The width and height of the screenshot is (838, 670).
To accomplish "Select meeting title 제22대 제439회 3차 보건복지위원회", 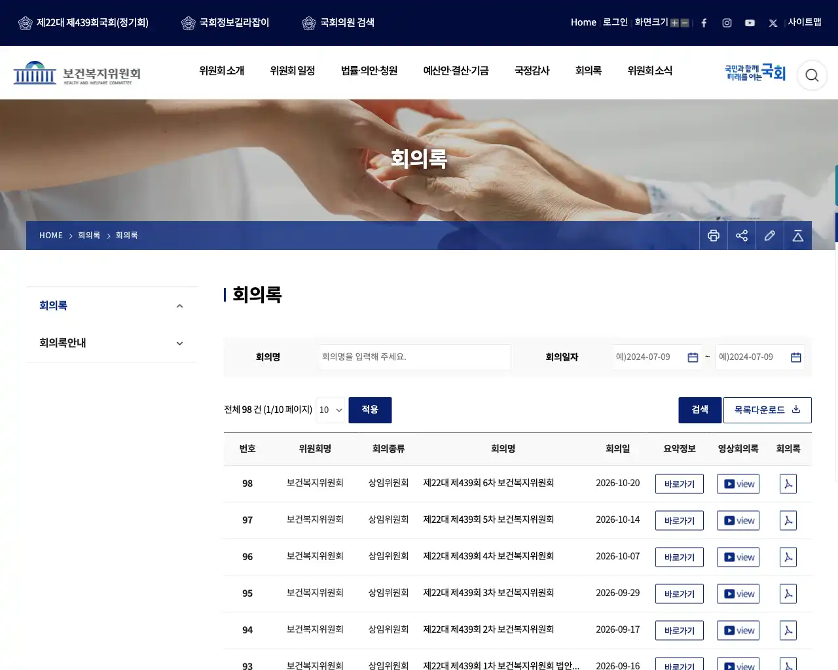I will pos(488,593).
